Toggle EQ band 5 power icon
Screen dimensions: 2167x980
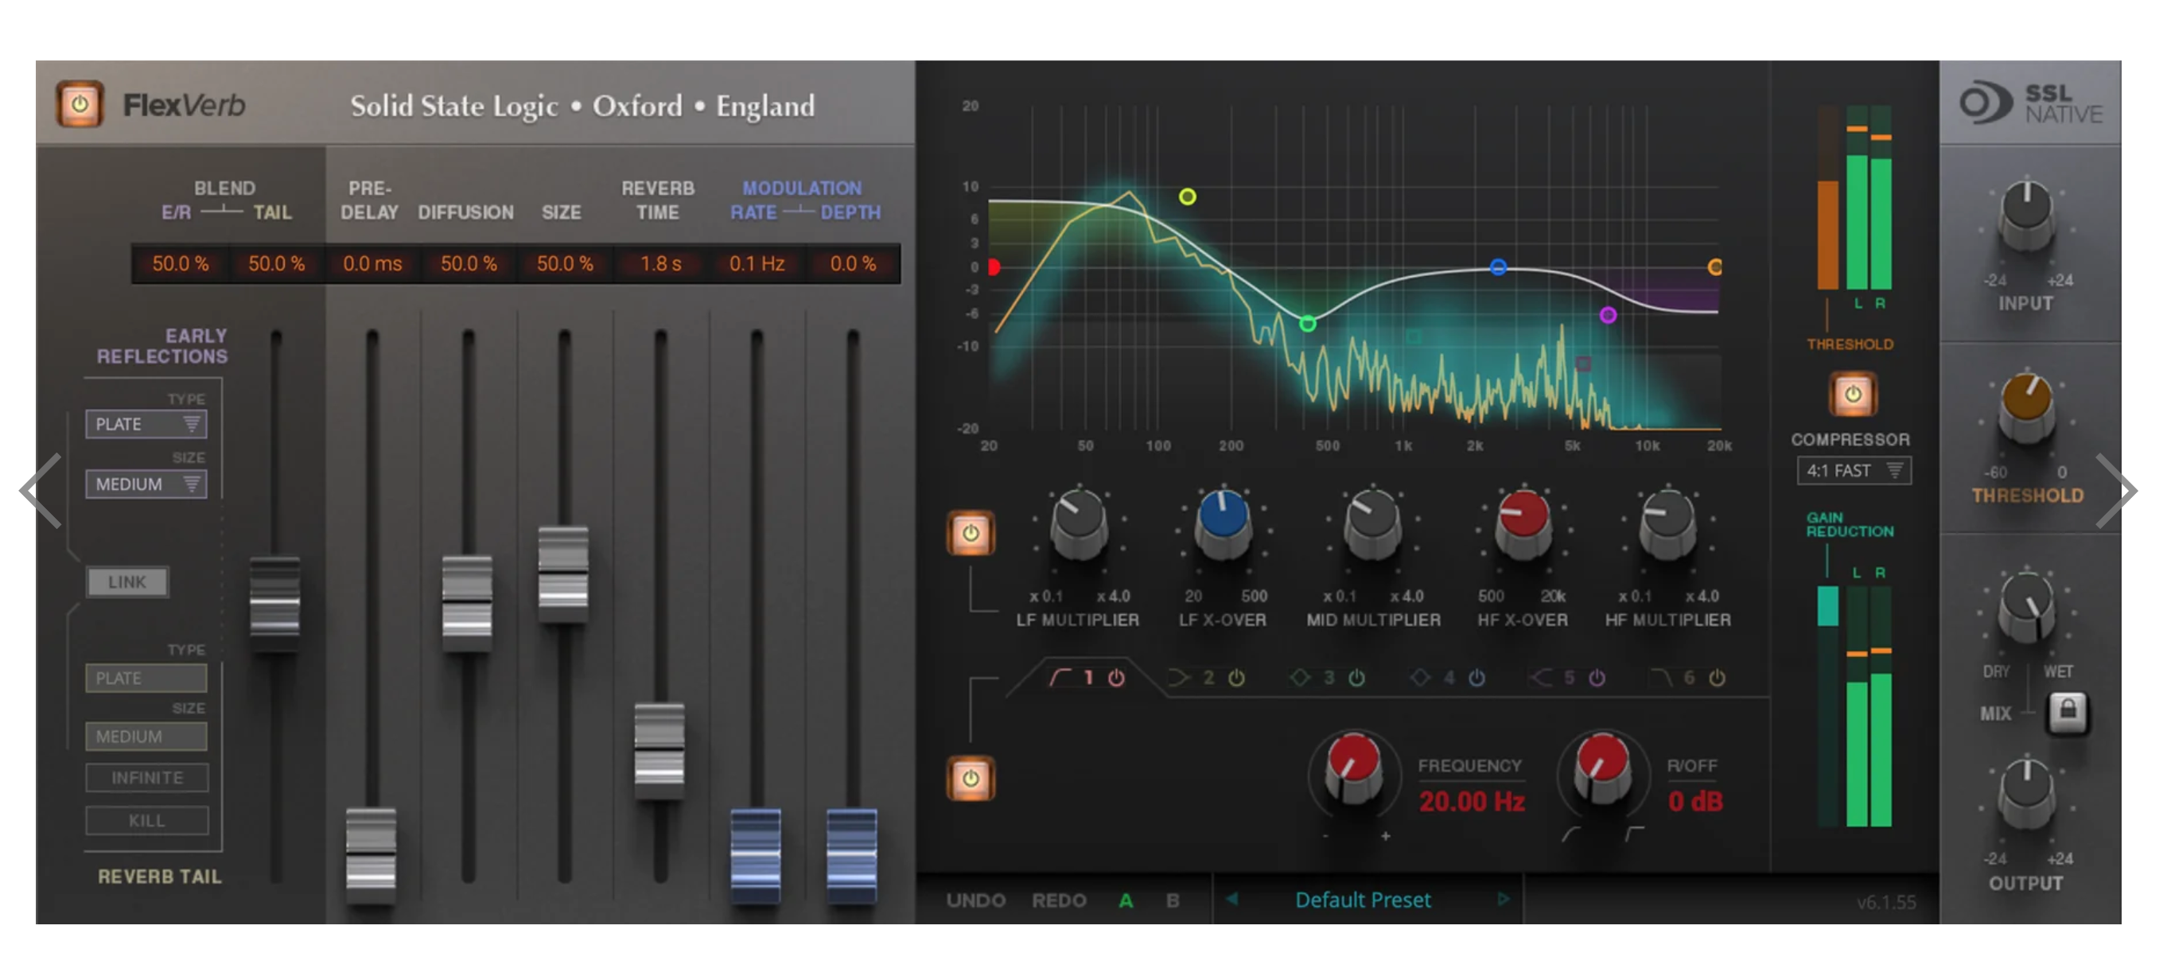tap(1597, 678)
